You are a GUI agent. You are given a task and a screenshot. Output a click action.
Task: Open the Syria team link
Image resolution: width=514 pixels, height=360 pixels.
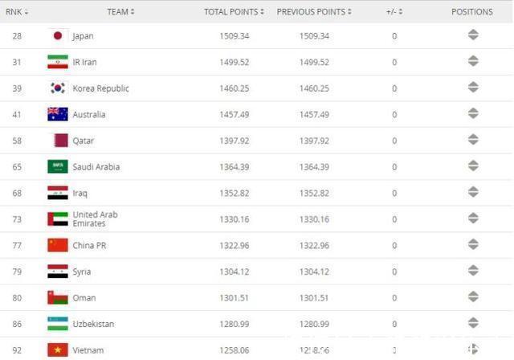coord(82,272)
